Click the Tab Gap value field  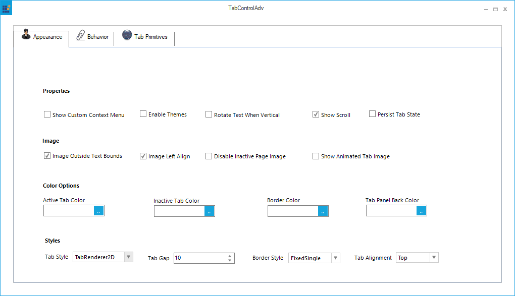tap(199, 258)
